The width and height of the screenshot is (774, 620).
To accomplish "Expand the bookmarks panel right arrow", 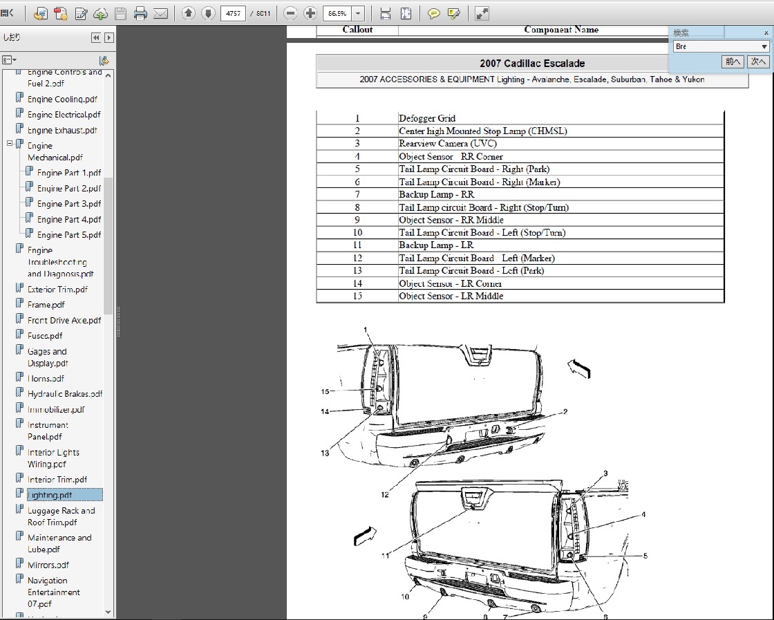I will tap(109, 37).
